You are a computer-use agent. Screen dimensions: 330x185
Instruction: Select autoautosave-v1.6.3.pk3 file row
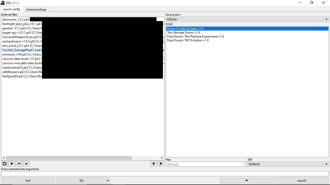point(82,41)
